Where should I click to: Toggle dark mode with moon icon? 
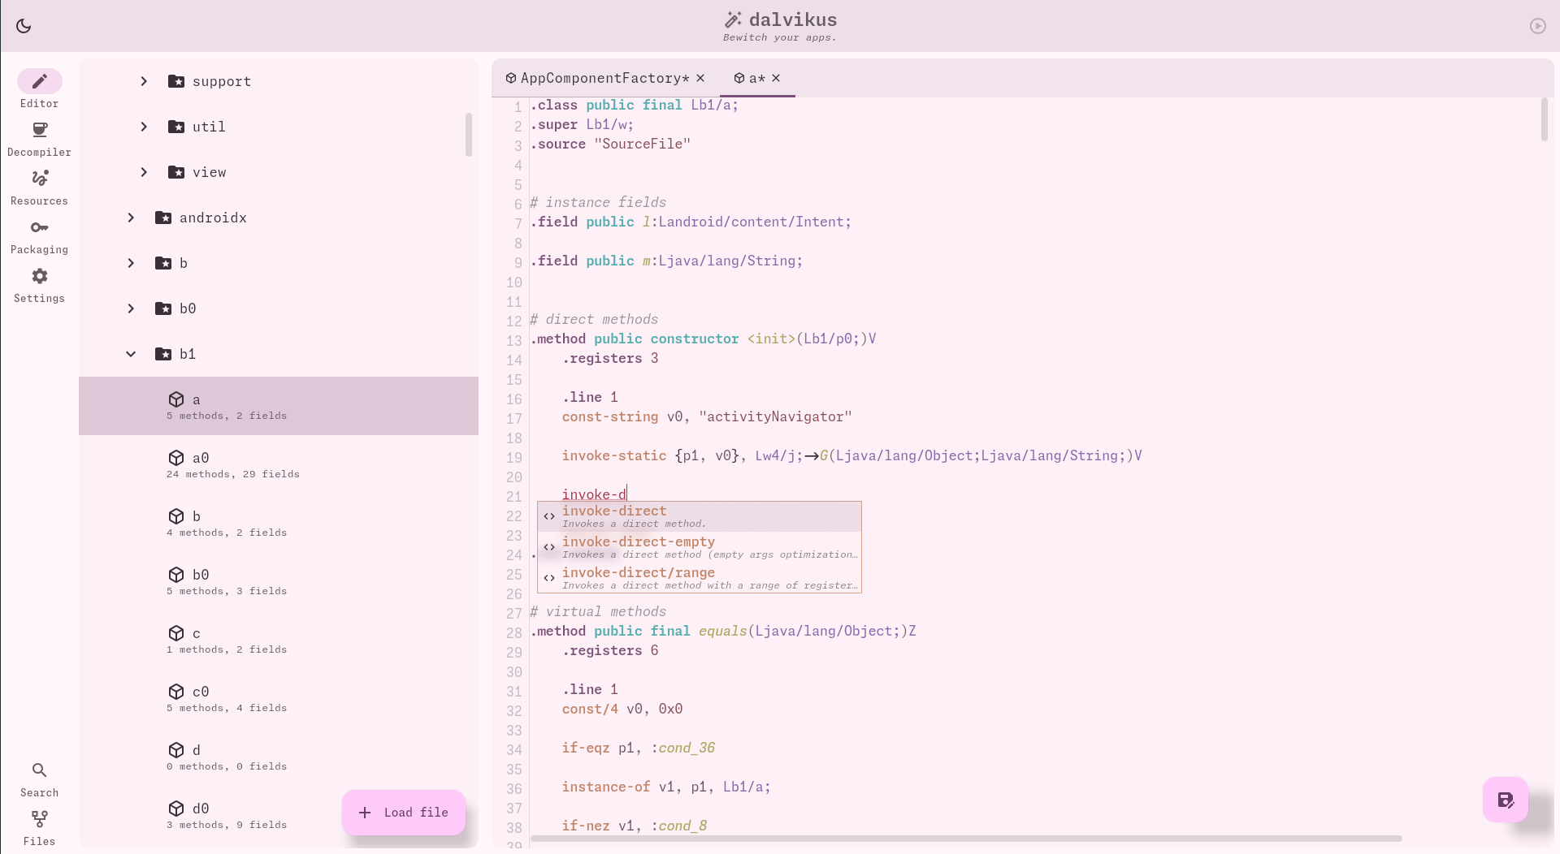[x=24, y=26]
